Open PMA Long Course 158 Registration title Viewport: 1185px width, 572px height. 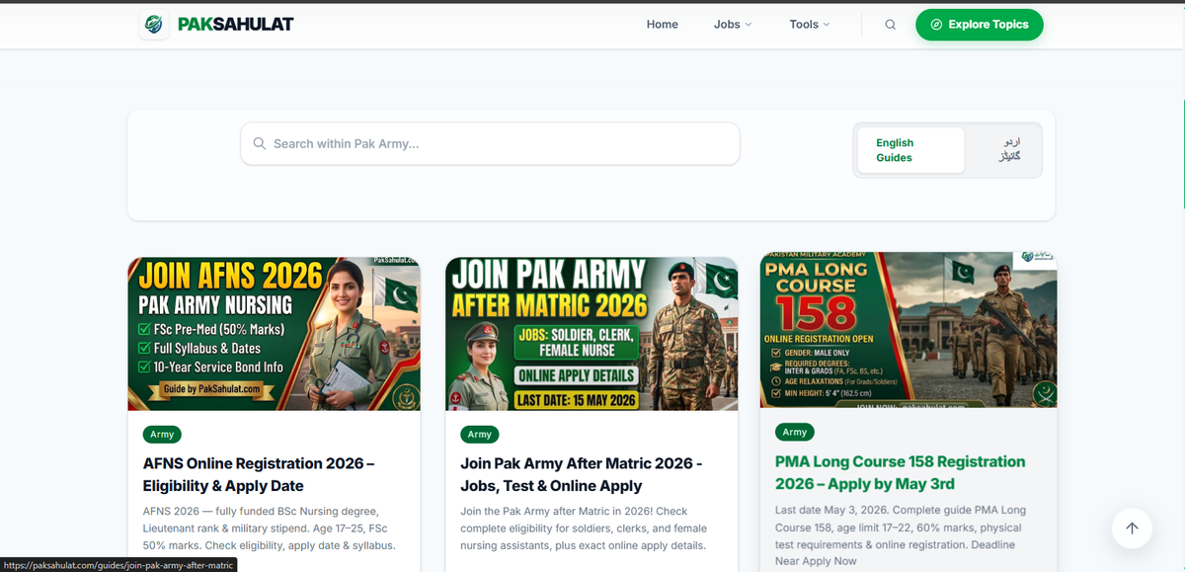tap(901, 472)
